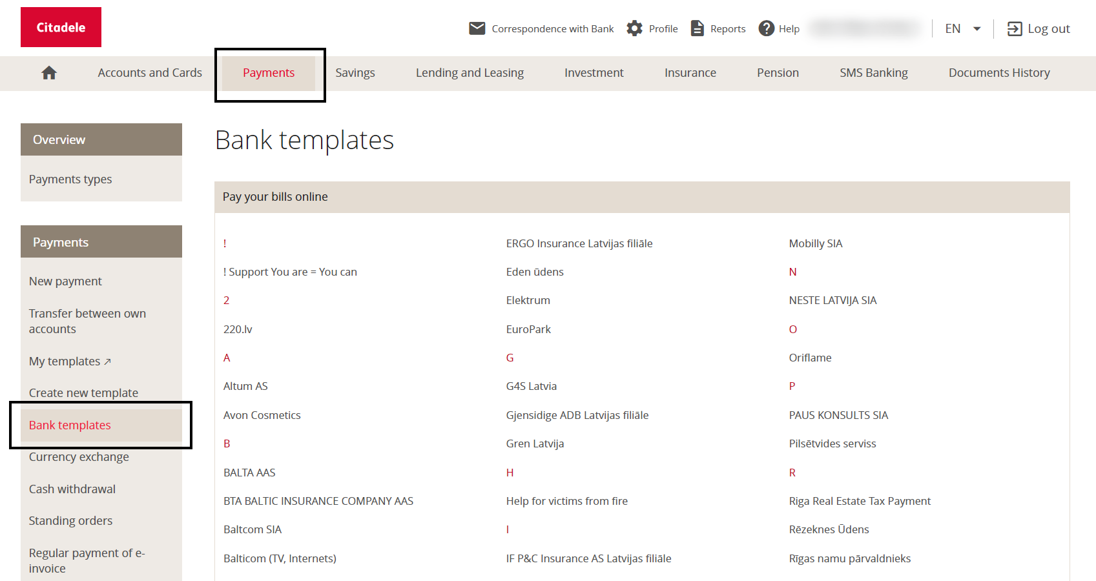Open the home icon in the navigation bar
The height and width of the screenshot is (581, 1096).
click(x=49, y=73)
